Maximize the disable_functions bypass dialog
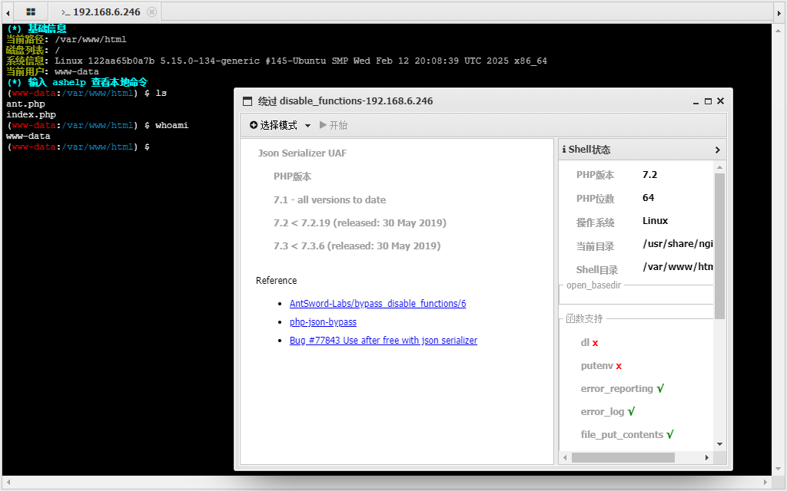This screenshot has height=491, width=787. pyautogui.click(x=708, y=101)
